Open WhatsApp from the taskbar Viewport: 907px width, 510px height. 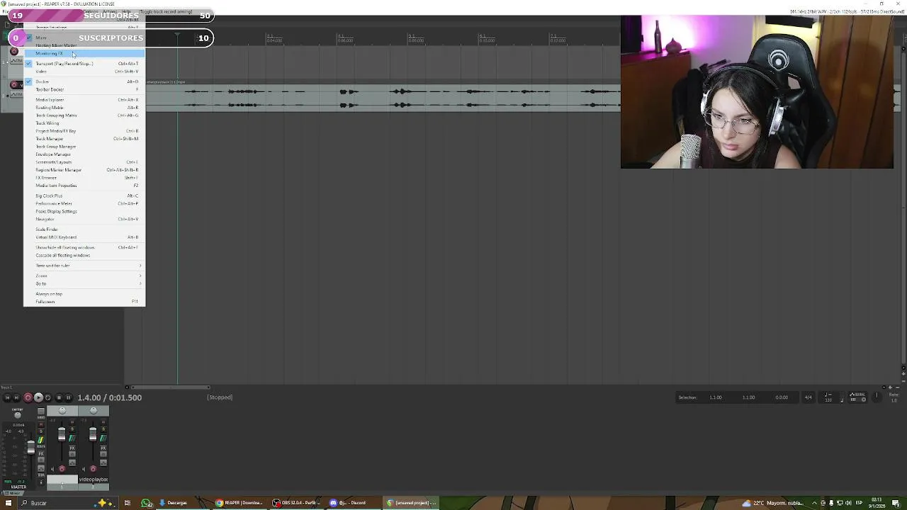pos(146,503)
